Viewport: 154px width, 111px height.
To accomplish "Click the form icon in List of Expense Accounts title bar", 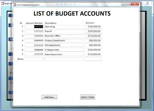I will tap(14, 5).
